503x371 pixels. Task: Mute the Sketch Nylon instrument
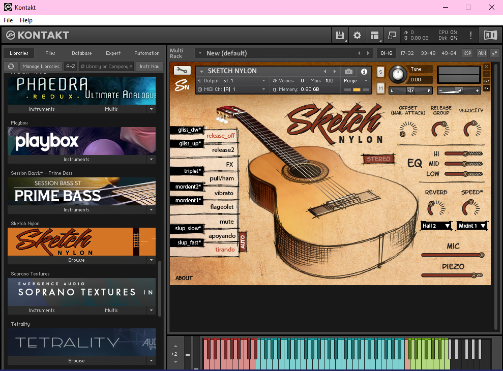coord(380,88)
